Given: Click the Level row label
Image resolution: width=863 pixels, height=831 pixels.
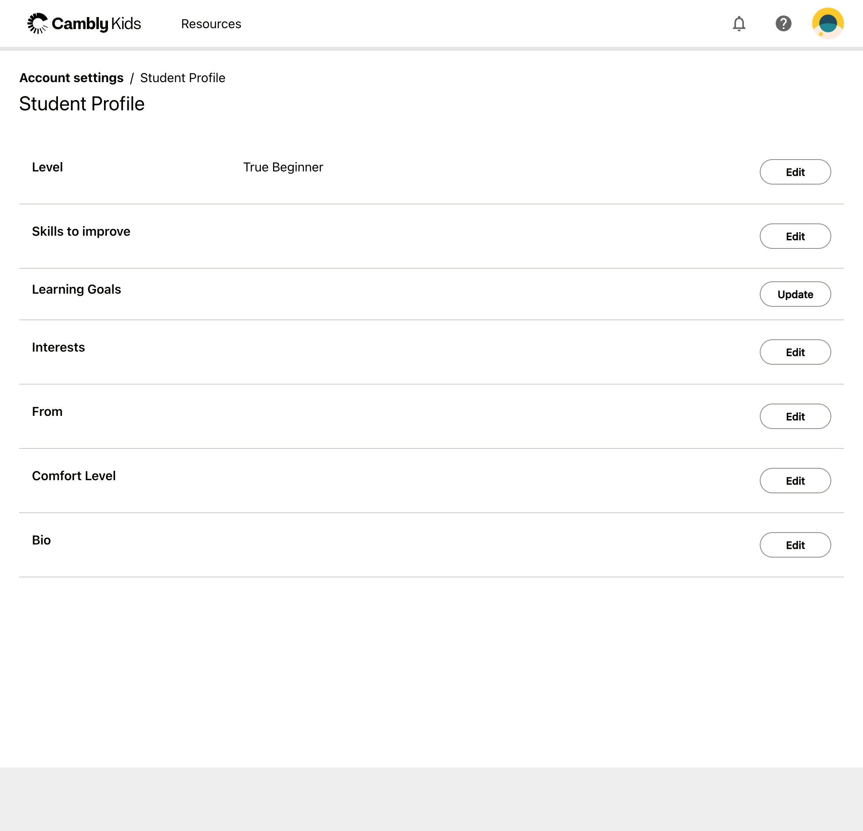Looking at the screenshot, I should click(x=47, y=167).
